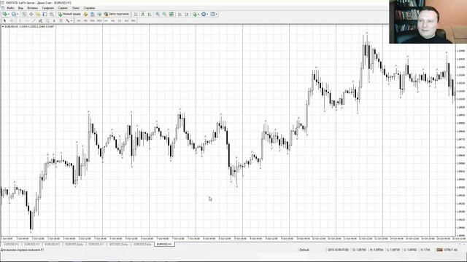Screen dimensions: 467x262
Task: Select the arrows drawing tool
Action: coord(68,20)
